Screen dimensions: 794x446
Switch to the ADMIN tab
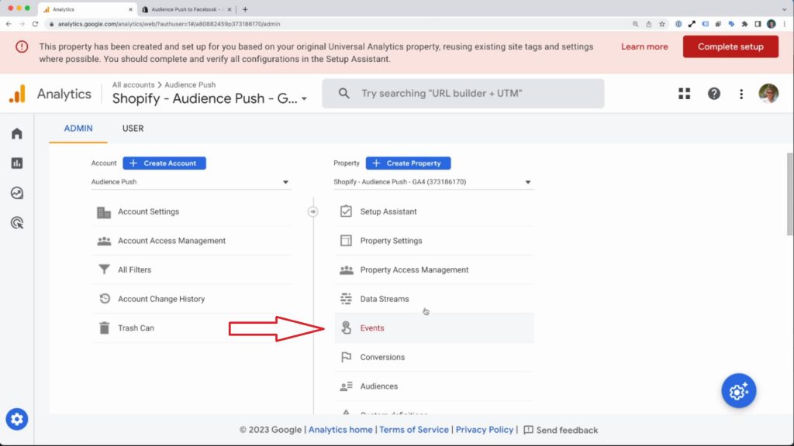[x=78, y=129]
